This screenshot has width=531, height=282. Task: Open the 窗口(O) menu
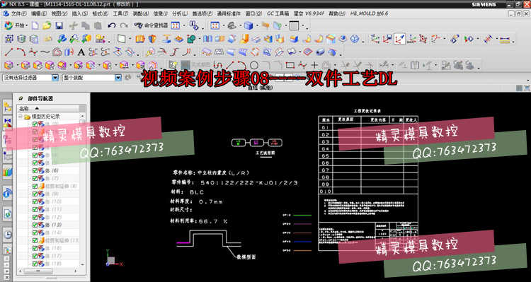(x=253, y=14)
